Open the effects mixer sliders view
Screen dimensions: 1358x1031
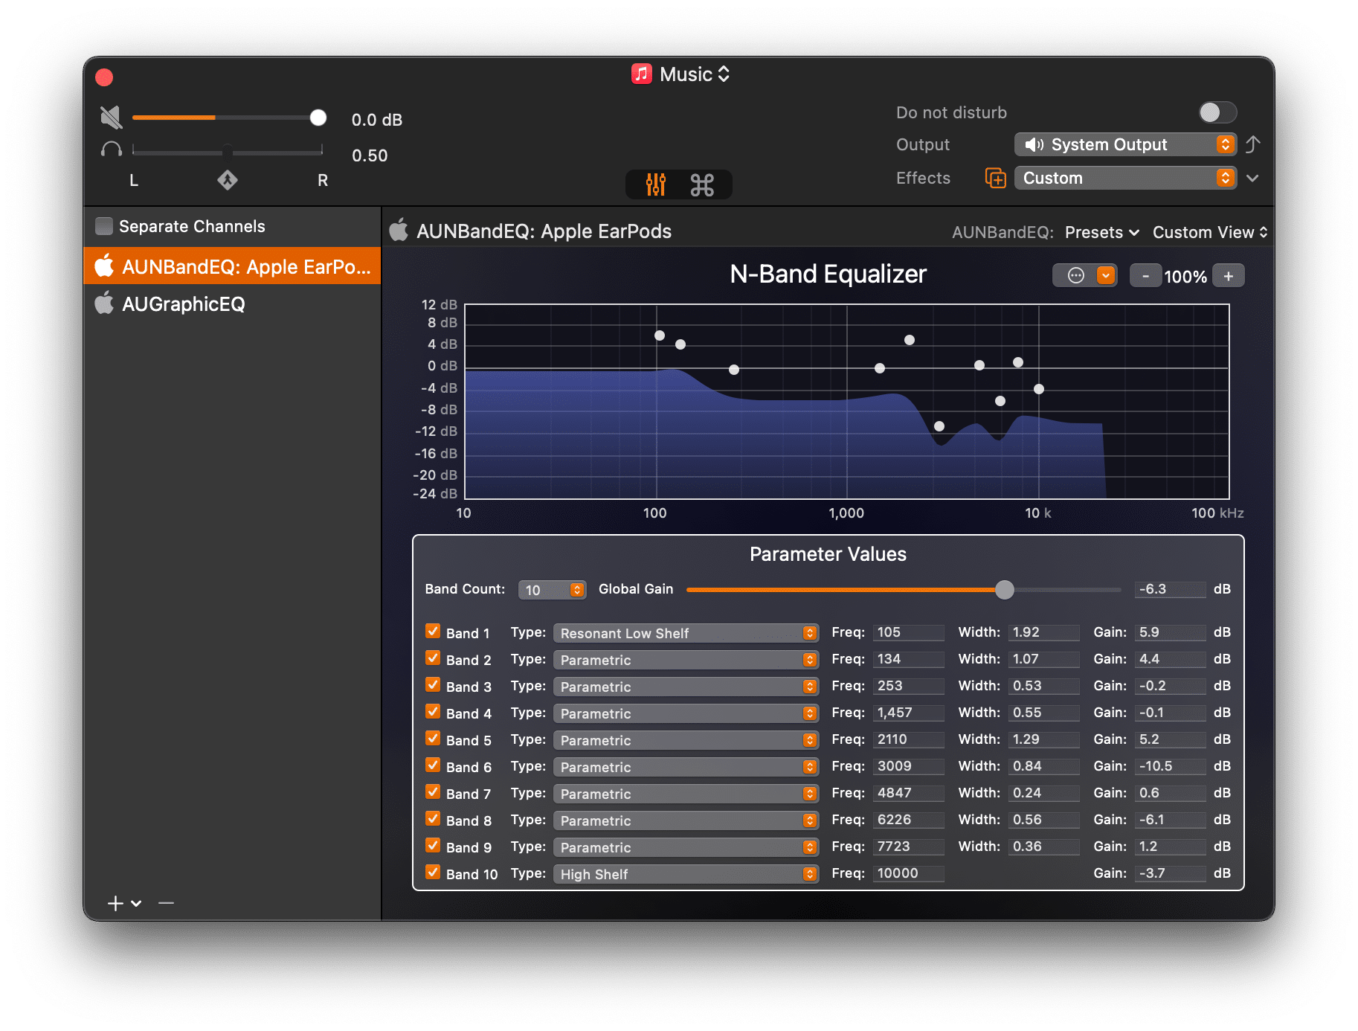pos(655,184)
